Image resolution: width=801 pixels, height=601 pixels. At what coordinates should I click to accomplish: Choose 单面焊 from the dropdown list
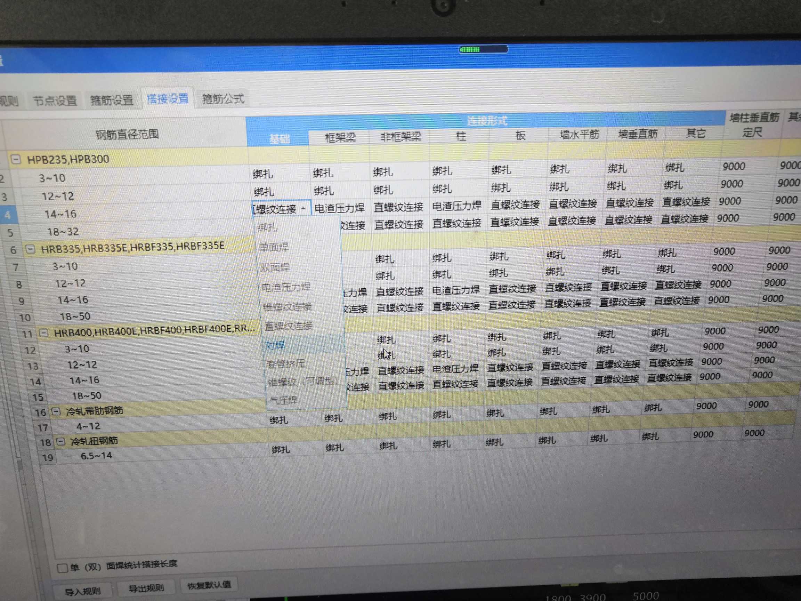pos(274,247)
